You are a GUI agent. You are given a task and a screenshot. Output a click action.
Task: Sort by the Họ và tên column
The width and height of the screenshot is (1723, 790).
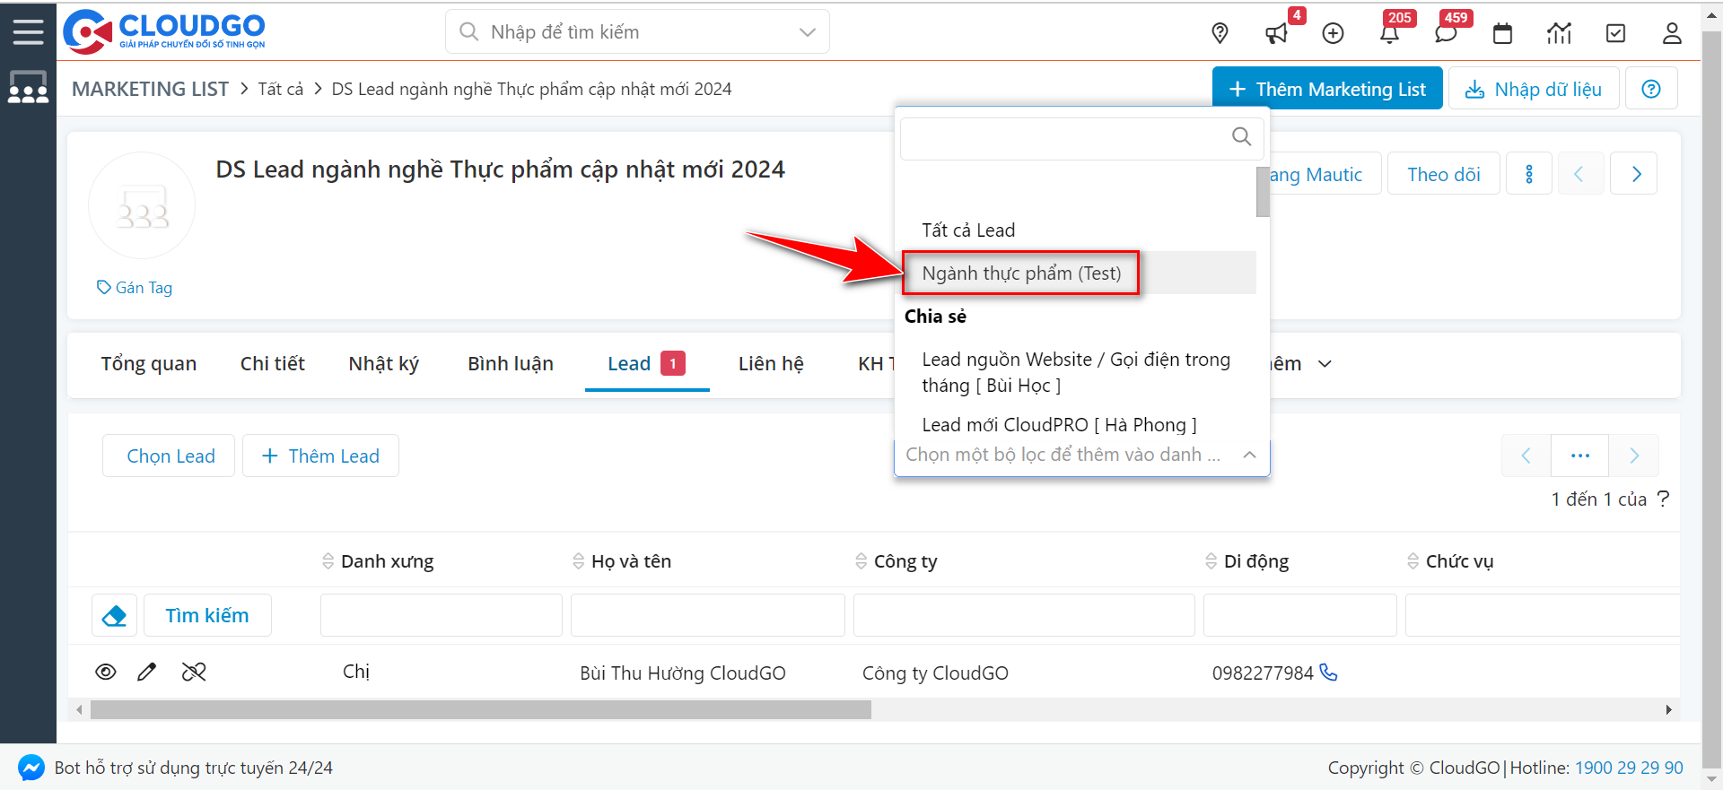coord(631,561)
